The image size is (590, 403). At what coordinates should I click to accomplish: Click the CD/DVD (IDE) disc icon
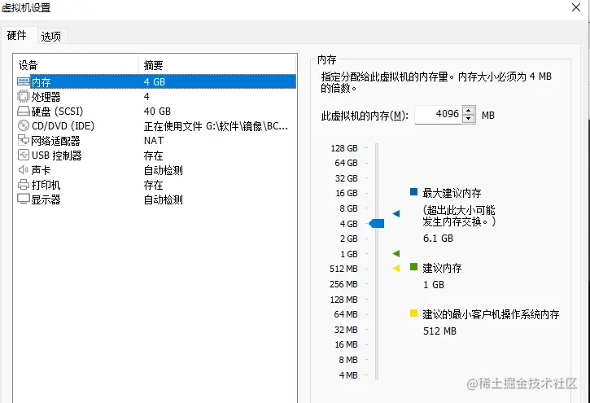[24, 125]
